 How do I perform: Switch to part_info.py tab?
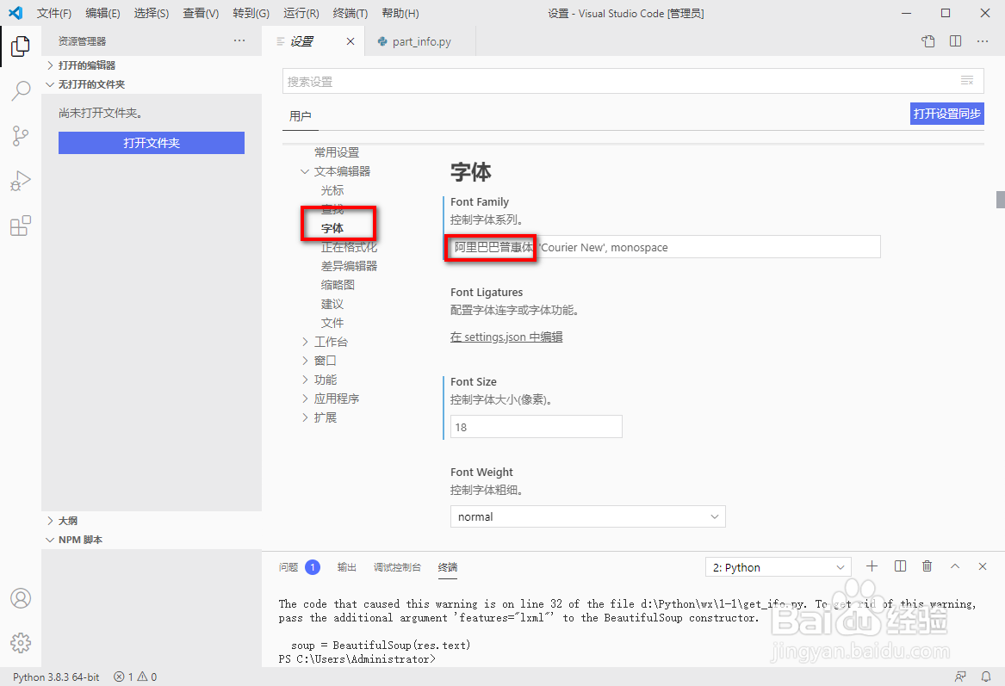pyautogui.click(x=420, y=41)
